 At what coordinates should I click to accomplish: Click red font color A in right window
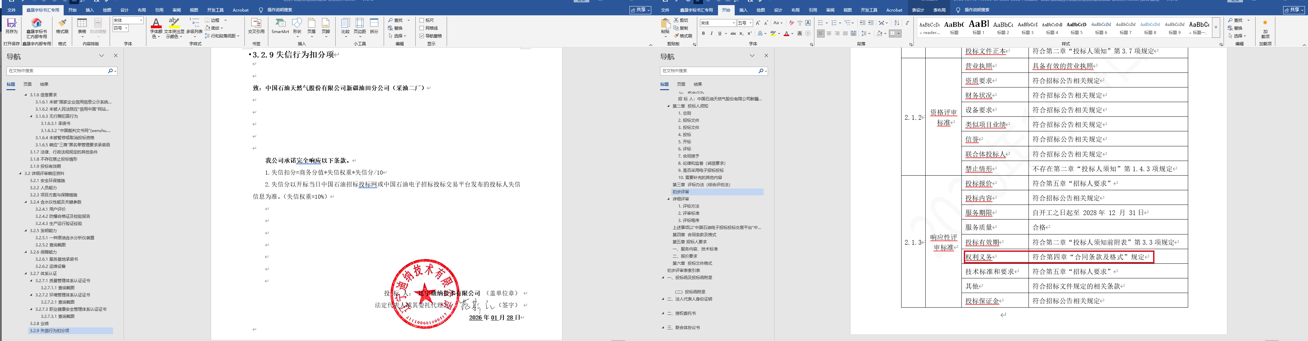click(x=786, y=33)
